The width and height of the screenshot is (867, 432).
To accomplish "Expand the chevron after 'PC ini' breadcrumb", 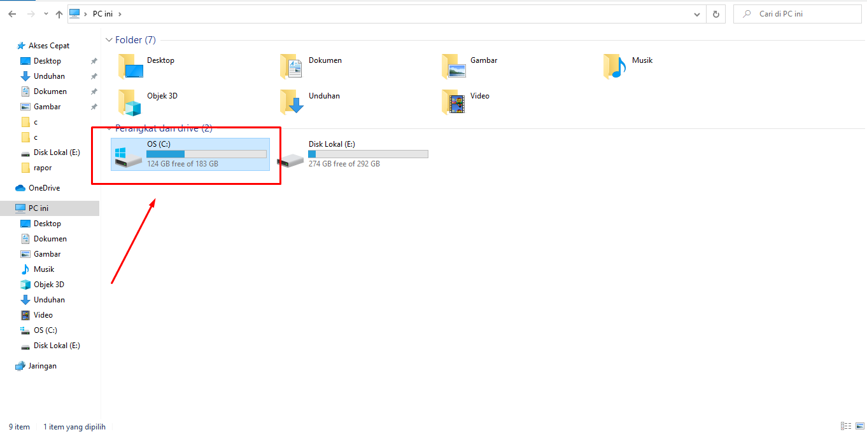I will 120,13.
